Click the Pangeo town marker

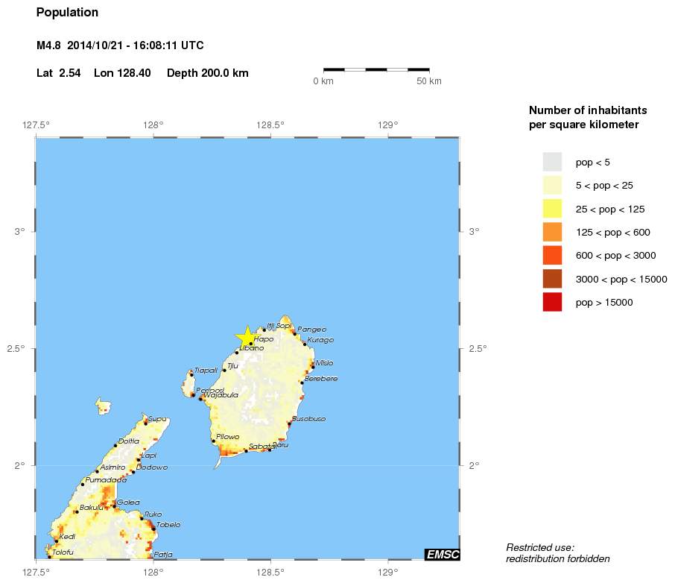coord(294,333)
